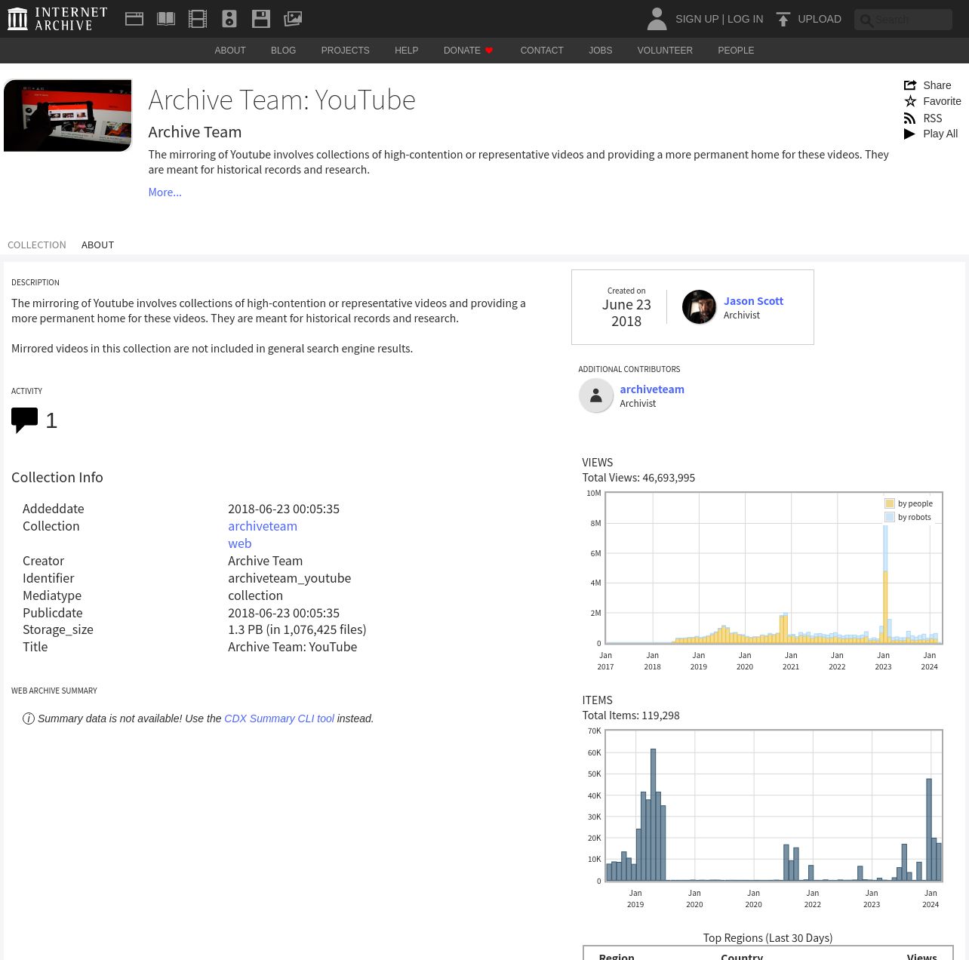Open the Internet Archive home logo
The image size is (969, 960).
point(57,19)
